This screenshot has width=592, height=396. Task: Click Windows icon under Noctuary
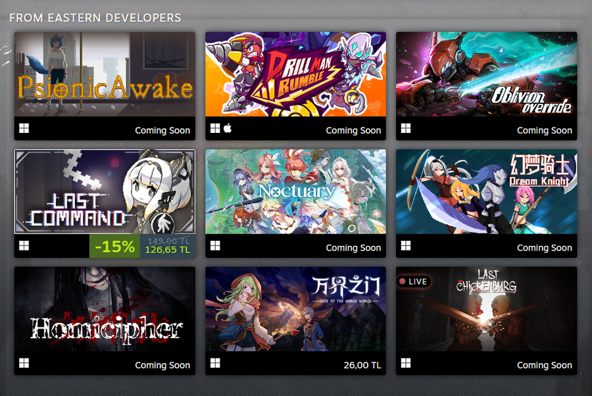(215, 246)
